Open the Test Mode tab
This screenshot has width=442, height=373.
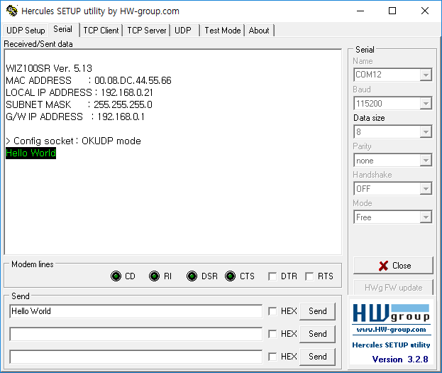[223, 31]
